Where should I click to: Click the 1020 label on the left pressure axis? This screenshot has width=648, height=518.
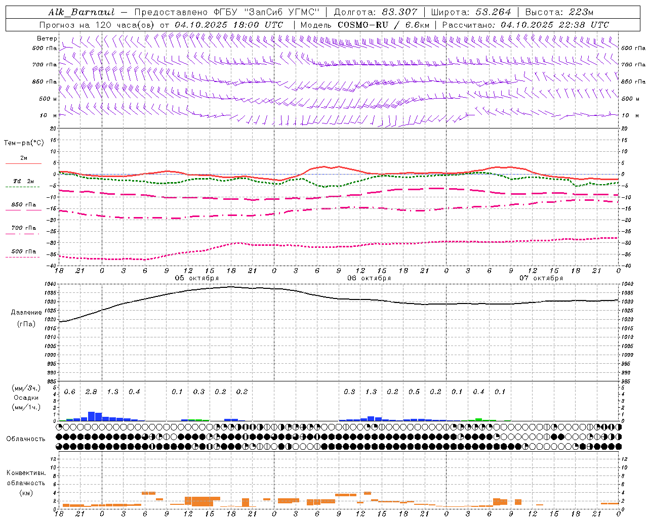pyautogui.click(x=51, y=320)
